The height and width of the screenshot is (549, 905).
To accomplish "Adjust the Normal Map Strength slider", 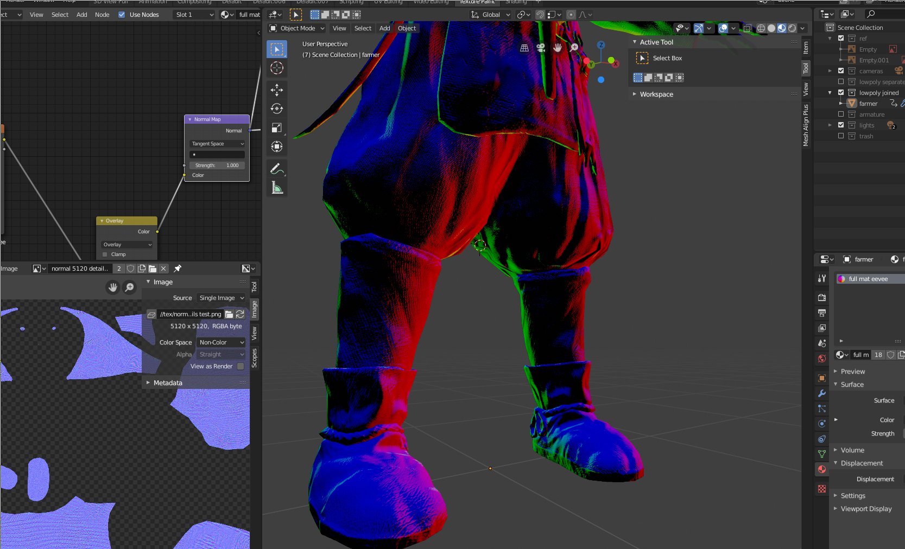I will tap(217, 165).
